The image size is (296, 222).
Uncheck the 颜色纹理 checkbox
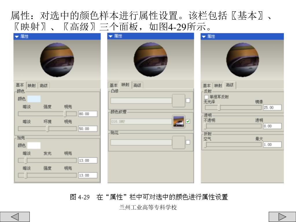coord(188,121)
